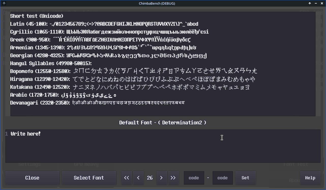Open the window menu icon in the title bar
The height and width of the screenshot is (190, 326).
pos(4,3)
